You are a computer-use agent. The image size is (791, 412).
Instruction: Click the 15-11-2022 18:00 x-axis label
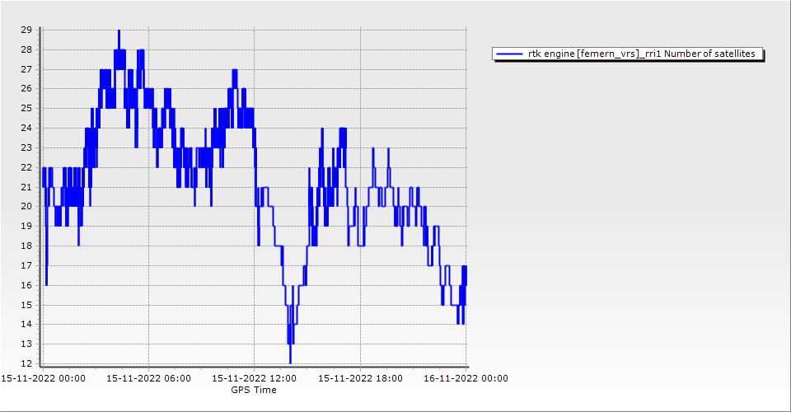click(360, 378)
